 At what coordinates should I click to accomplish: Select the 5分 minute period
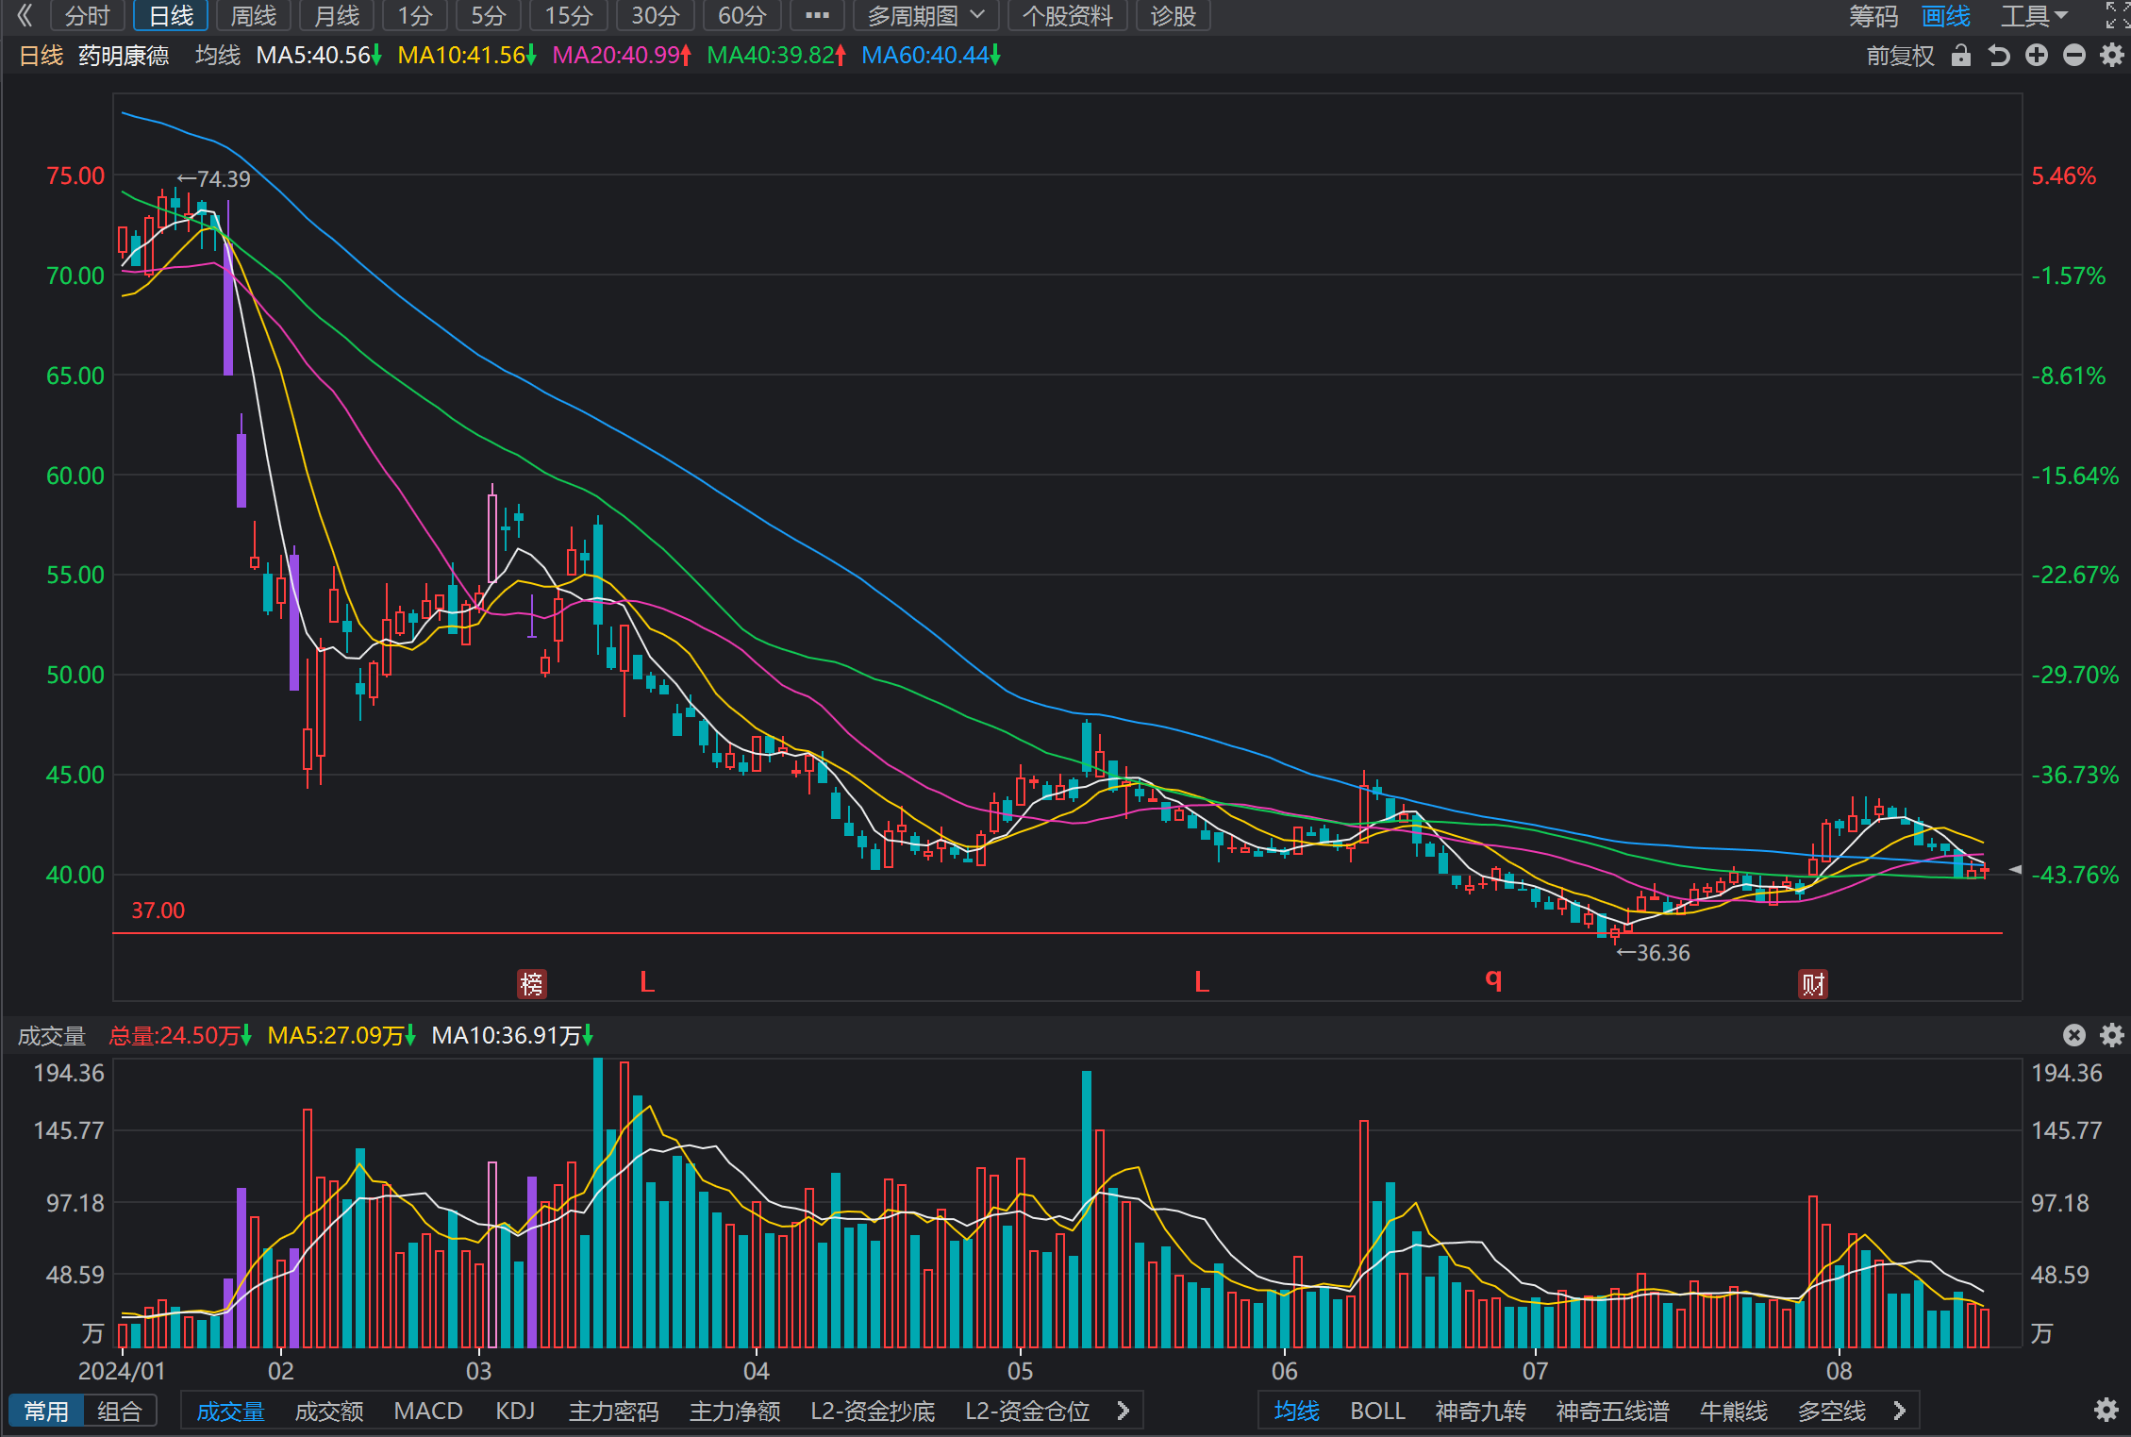click(x=489, y=15)
